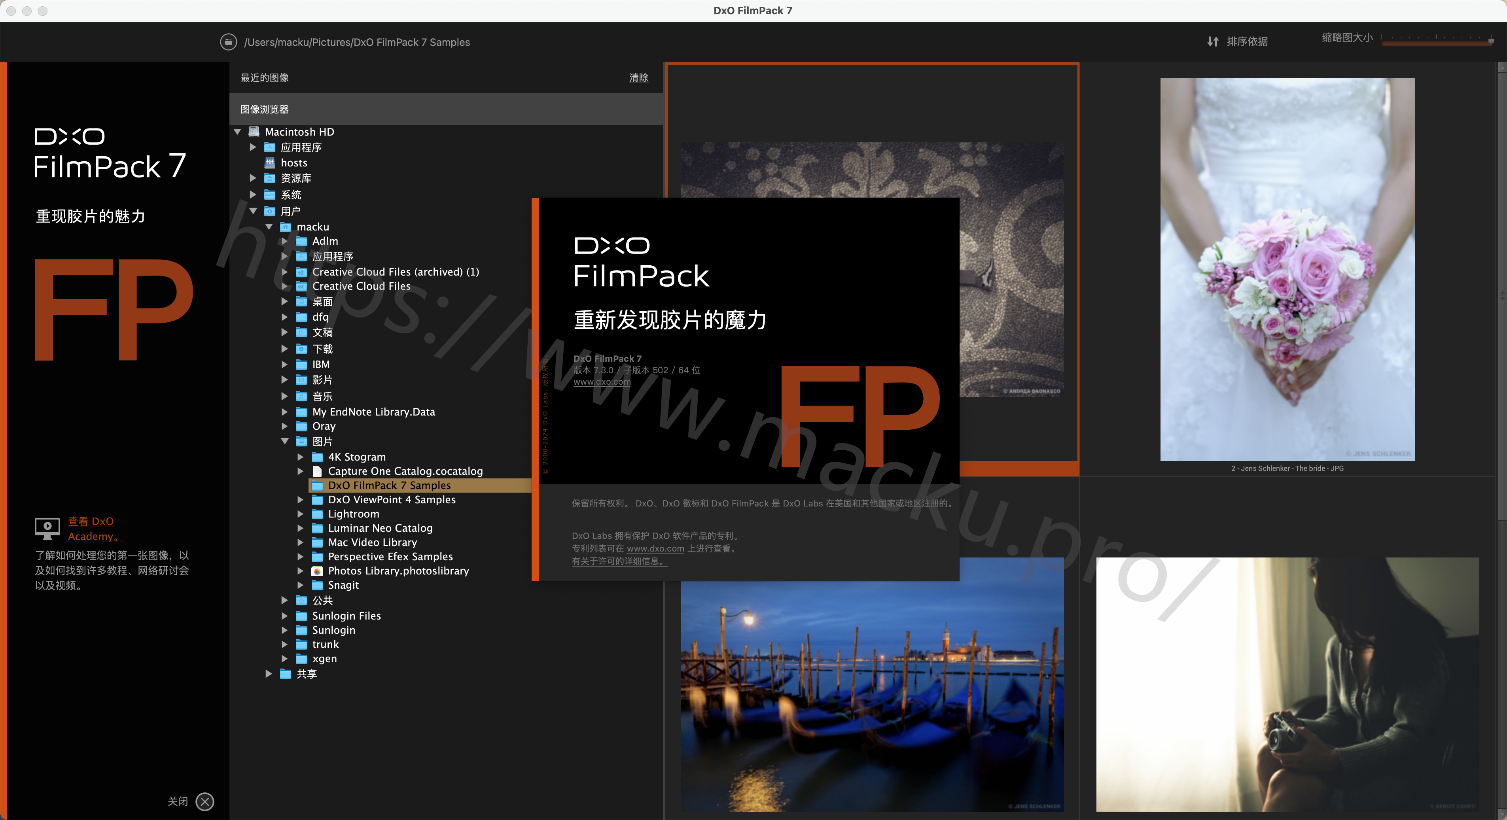Viewport: 1507px width, 820px height.
Task: Open 有关于许可的详细信息 link
Action: pyautogui.click(x=619, y=561)
